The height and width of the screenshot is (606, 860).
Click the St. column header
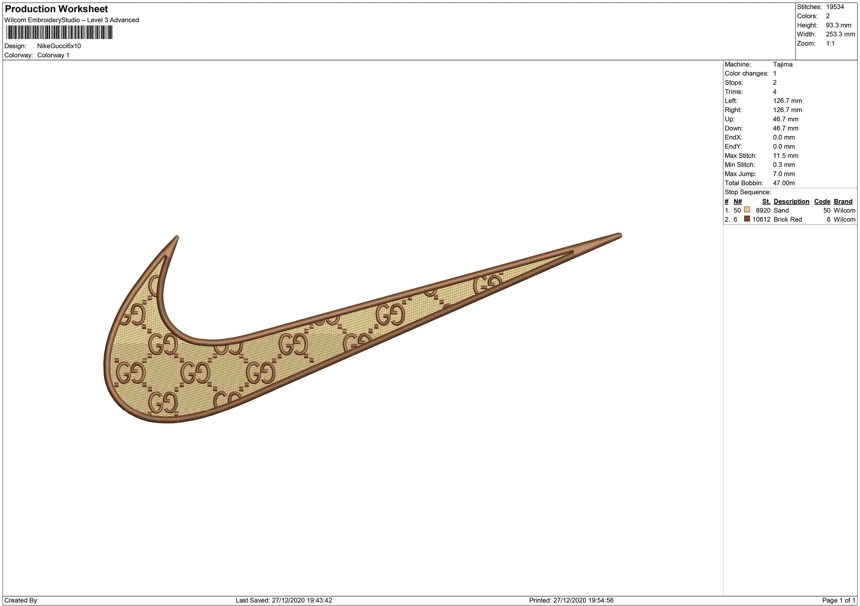pyautogui.click(x=766, y=201)
